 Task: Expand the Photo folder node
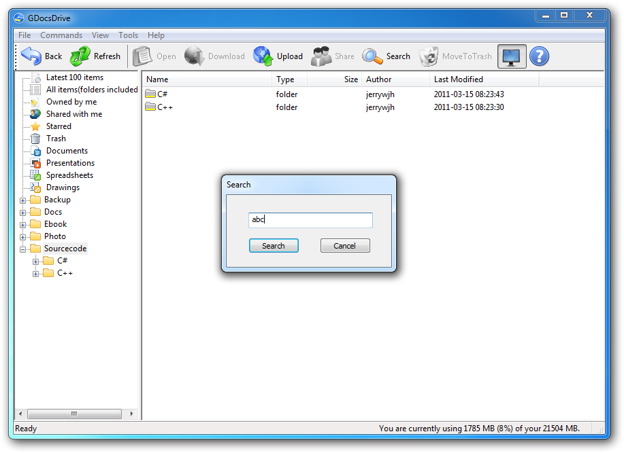point(22,238)
